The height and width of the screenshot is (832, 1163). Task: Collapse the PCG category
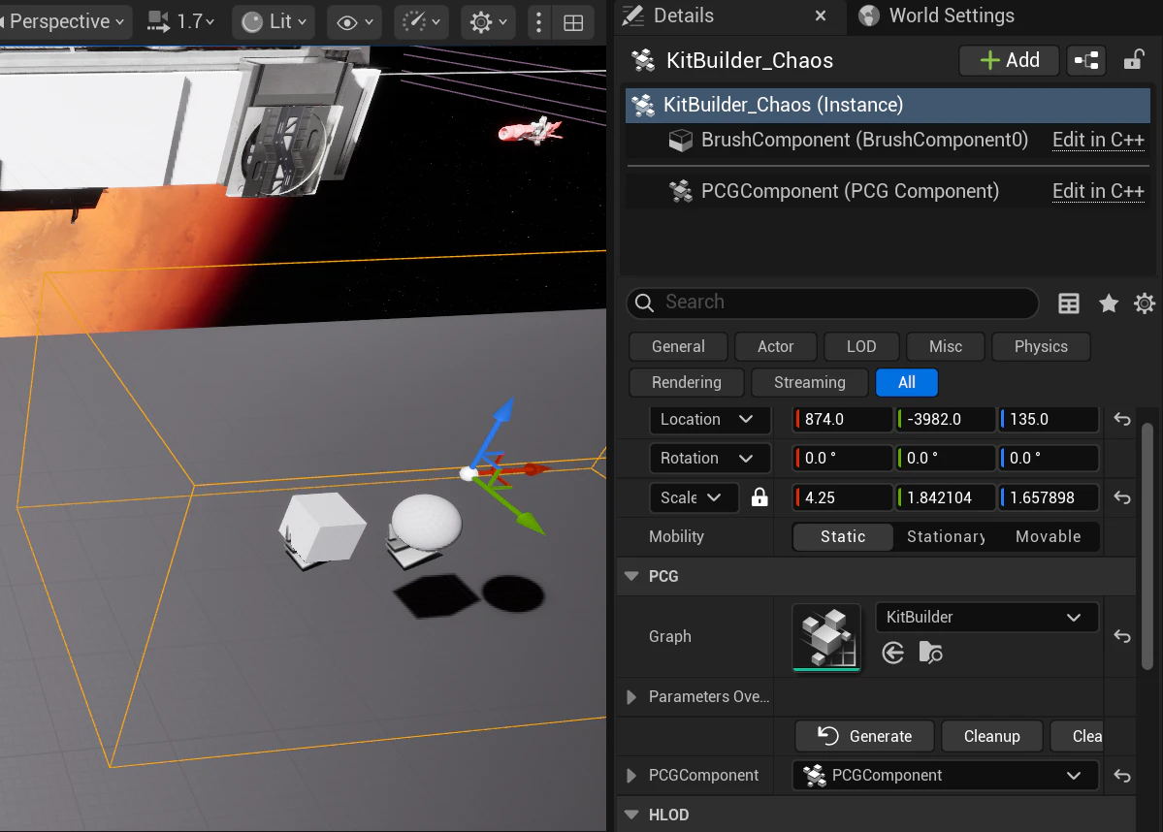click(631, 576)
